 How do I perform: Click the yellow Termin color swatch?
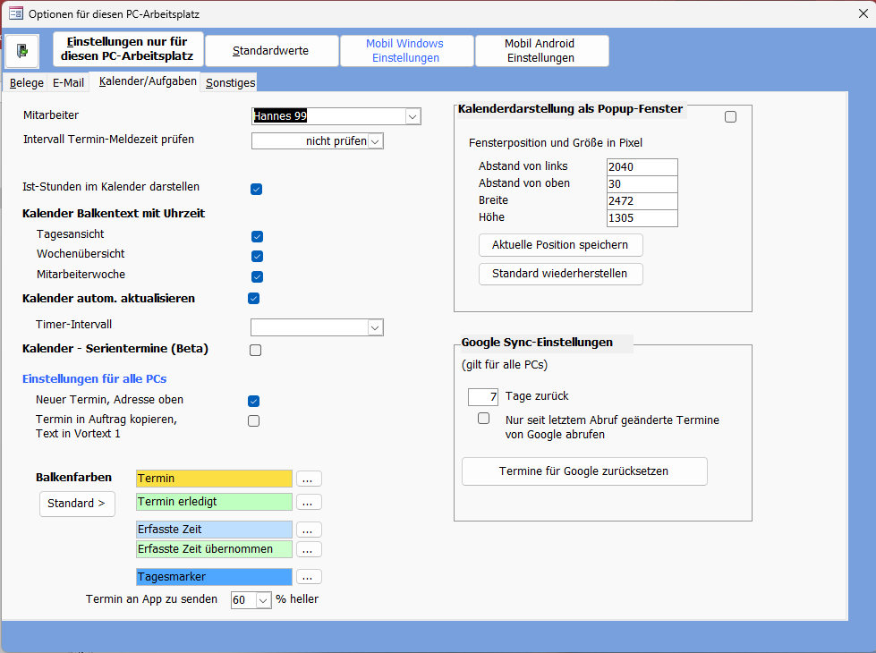point(214,479)
